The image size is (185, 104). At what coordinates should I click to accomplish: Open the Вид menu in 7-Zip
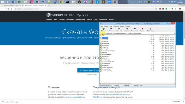[110, 26]
